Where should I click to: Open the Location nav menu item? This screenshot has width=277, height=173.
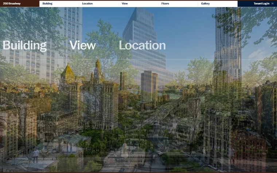99,4
